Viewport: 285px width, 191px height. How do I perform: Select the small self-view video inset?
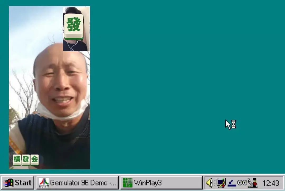[76, 29]
